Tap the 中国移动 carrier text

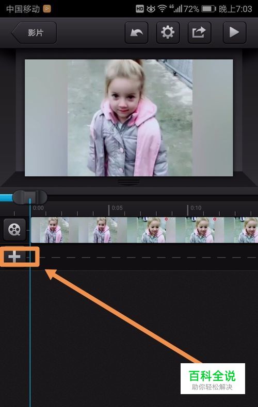pyautogui.click(x=23, y=9)
